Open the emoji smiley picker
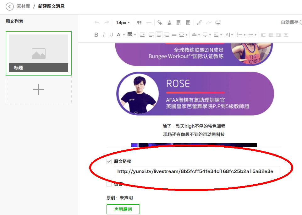The image size is (302, 215). pyautogui.click(x=218, y=23)
